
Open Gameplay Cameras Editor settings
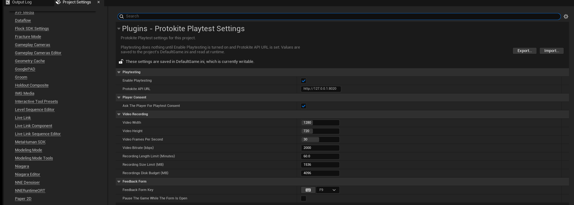38,53
